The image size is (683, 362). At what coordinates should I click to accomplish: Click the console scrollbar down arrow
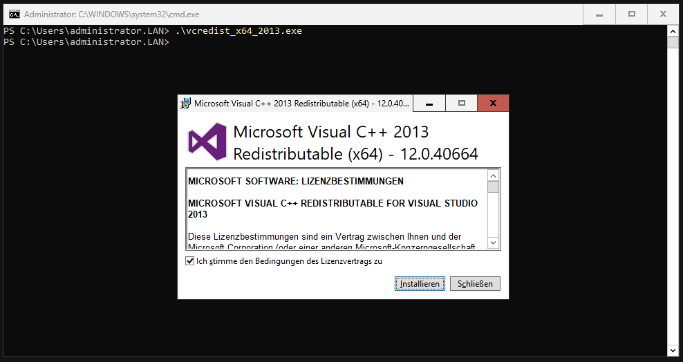[673, 350]
